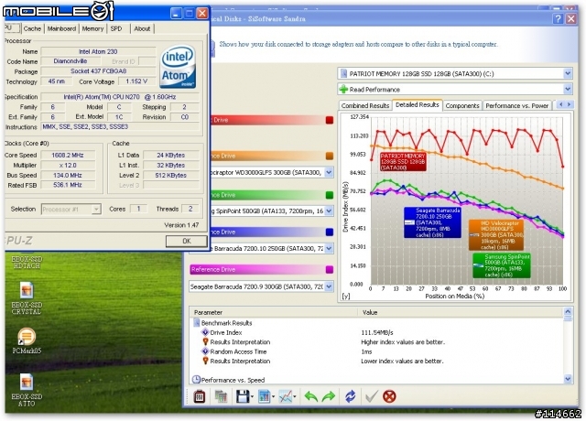Click the green plus icon beside Read Performance
Image resolution: width=586 pixels, height=421 pixels.
tap(343, 90)
